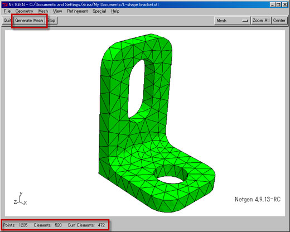Click the Zoom All button
The height and width of the screenshot is (232, 290).
click(x=261, y=21)
